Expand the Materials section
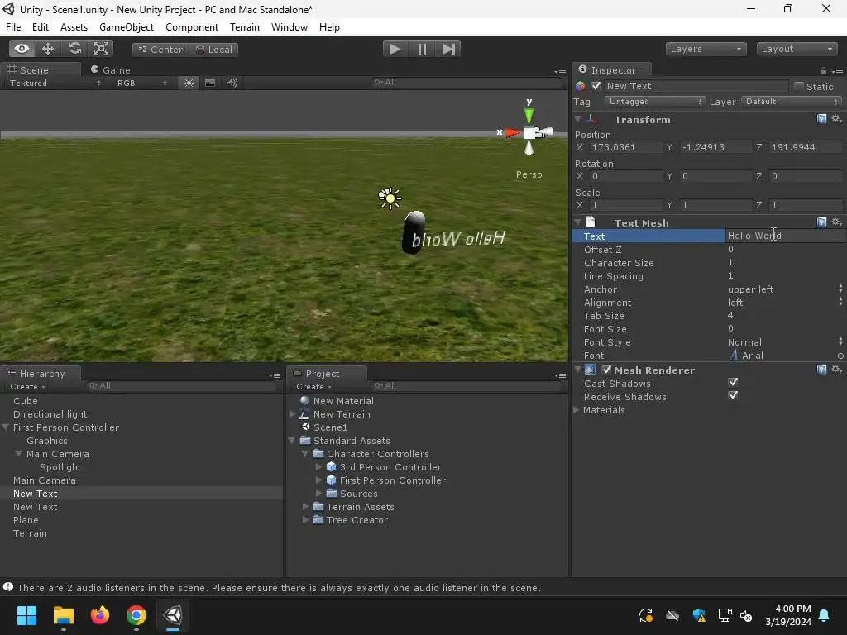Screen dimensions: 847x635 tap(577, 410)
